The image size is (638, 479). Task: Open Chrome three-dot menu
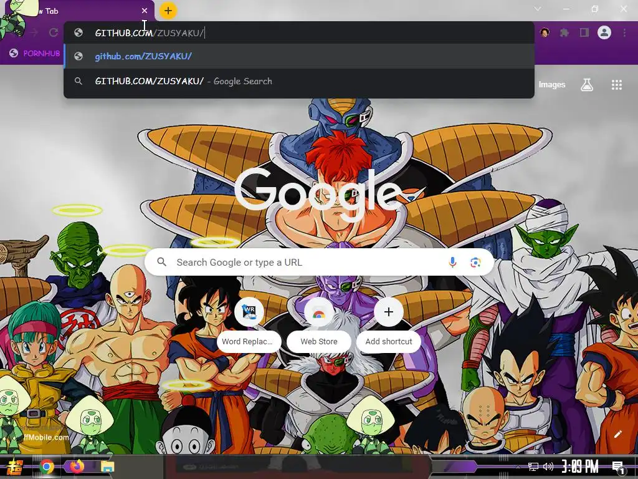coord(624,32)
